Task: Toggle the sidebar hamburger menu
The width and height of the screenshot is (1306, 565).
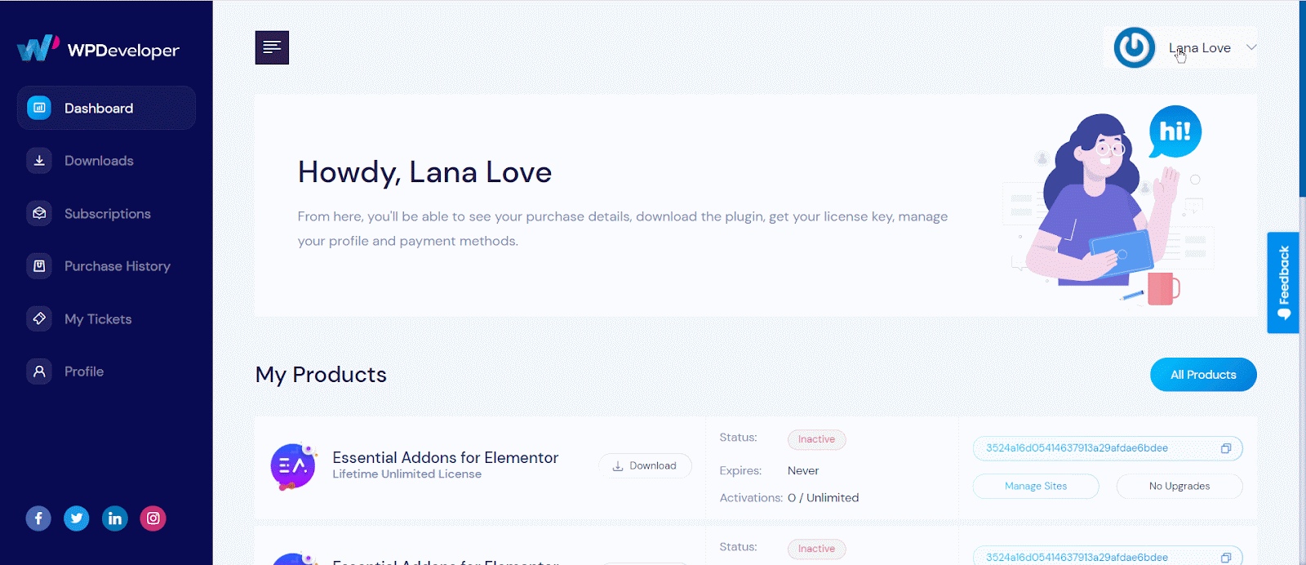Action: [x=272, y=47]
